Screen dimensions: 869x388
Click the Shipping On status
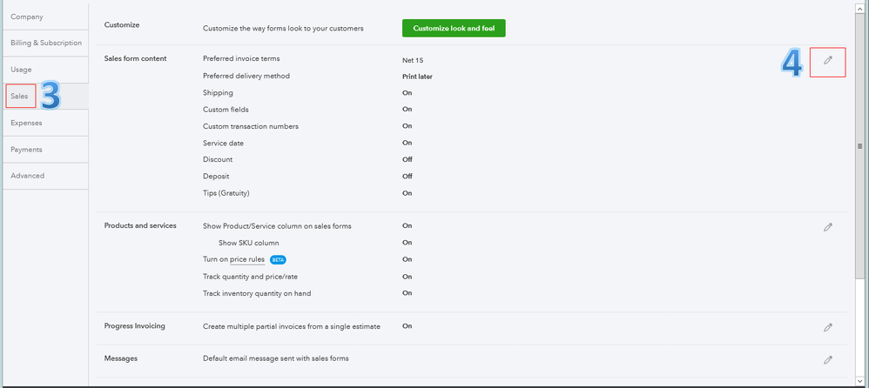[407, 93]
